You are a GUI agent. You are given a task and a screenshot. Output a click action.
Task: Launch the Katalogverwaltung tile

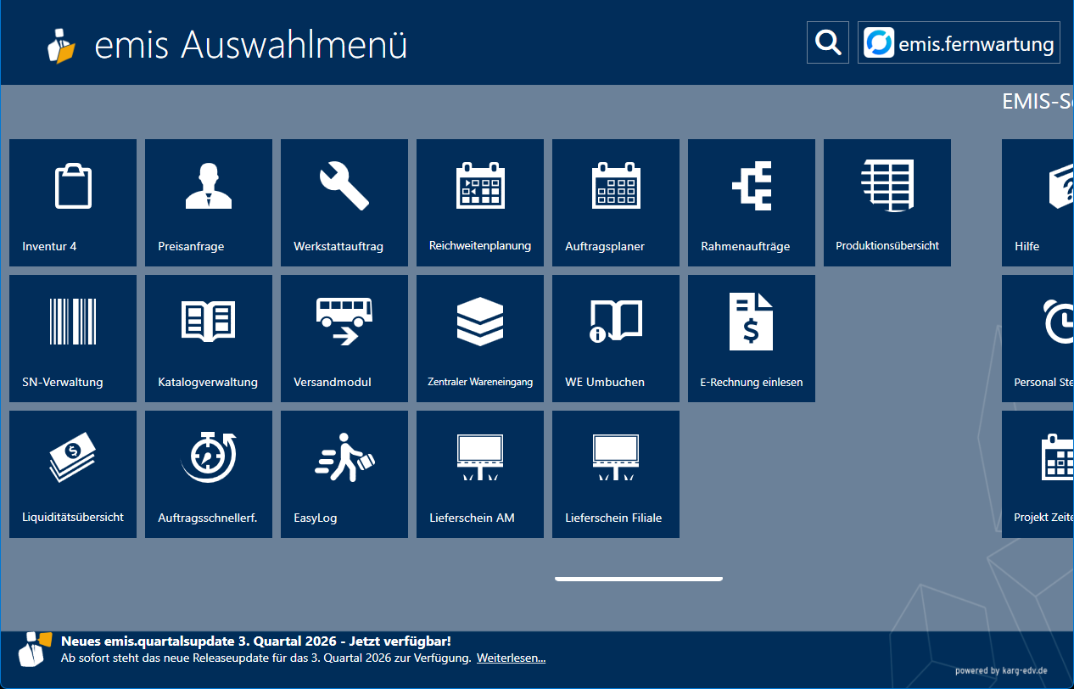pyautogui.click(x=209, y=339)
